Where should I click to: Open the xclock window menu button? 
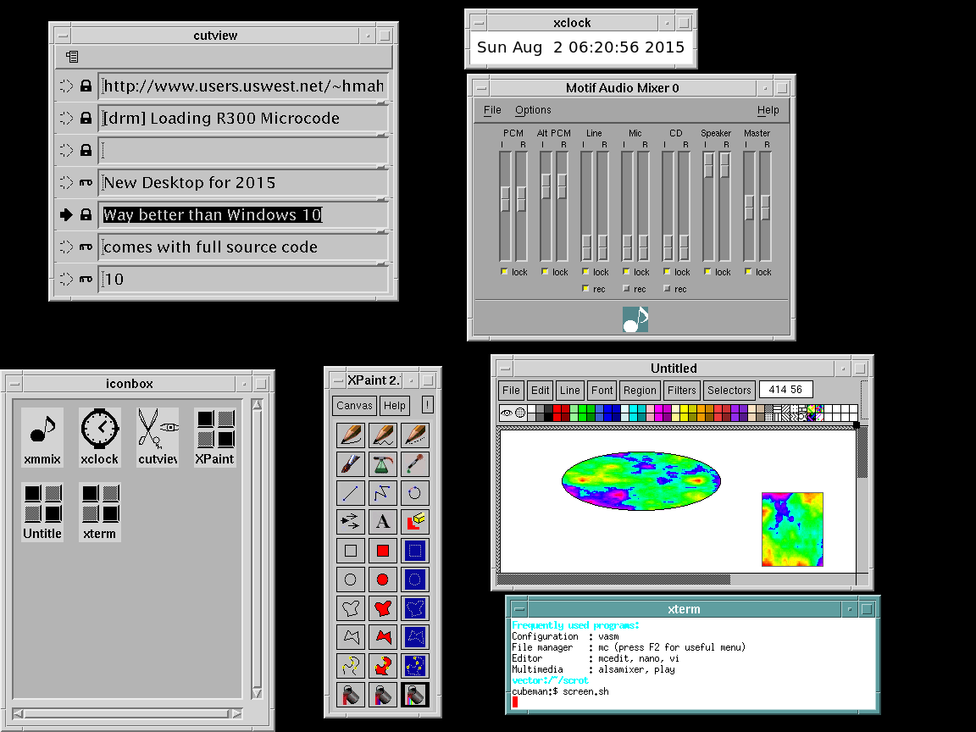coord(479,23)
